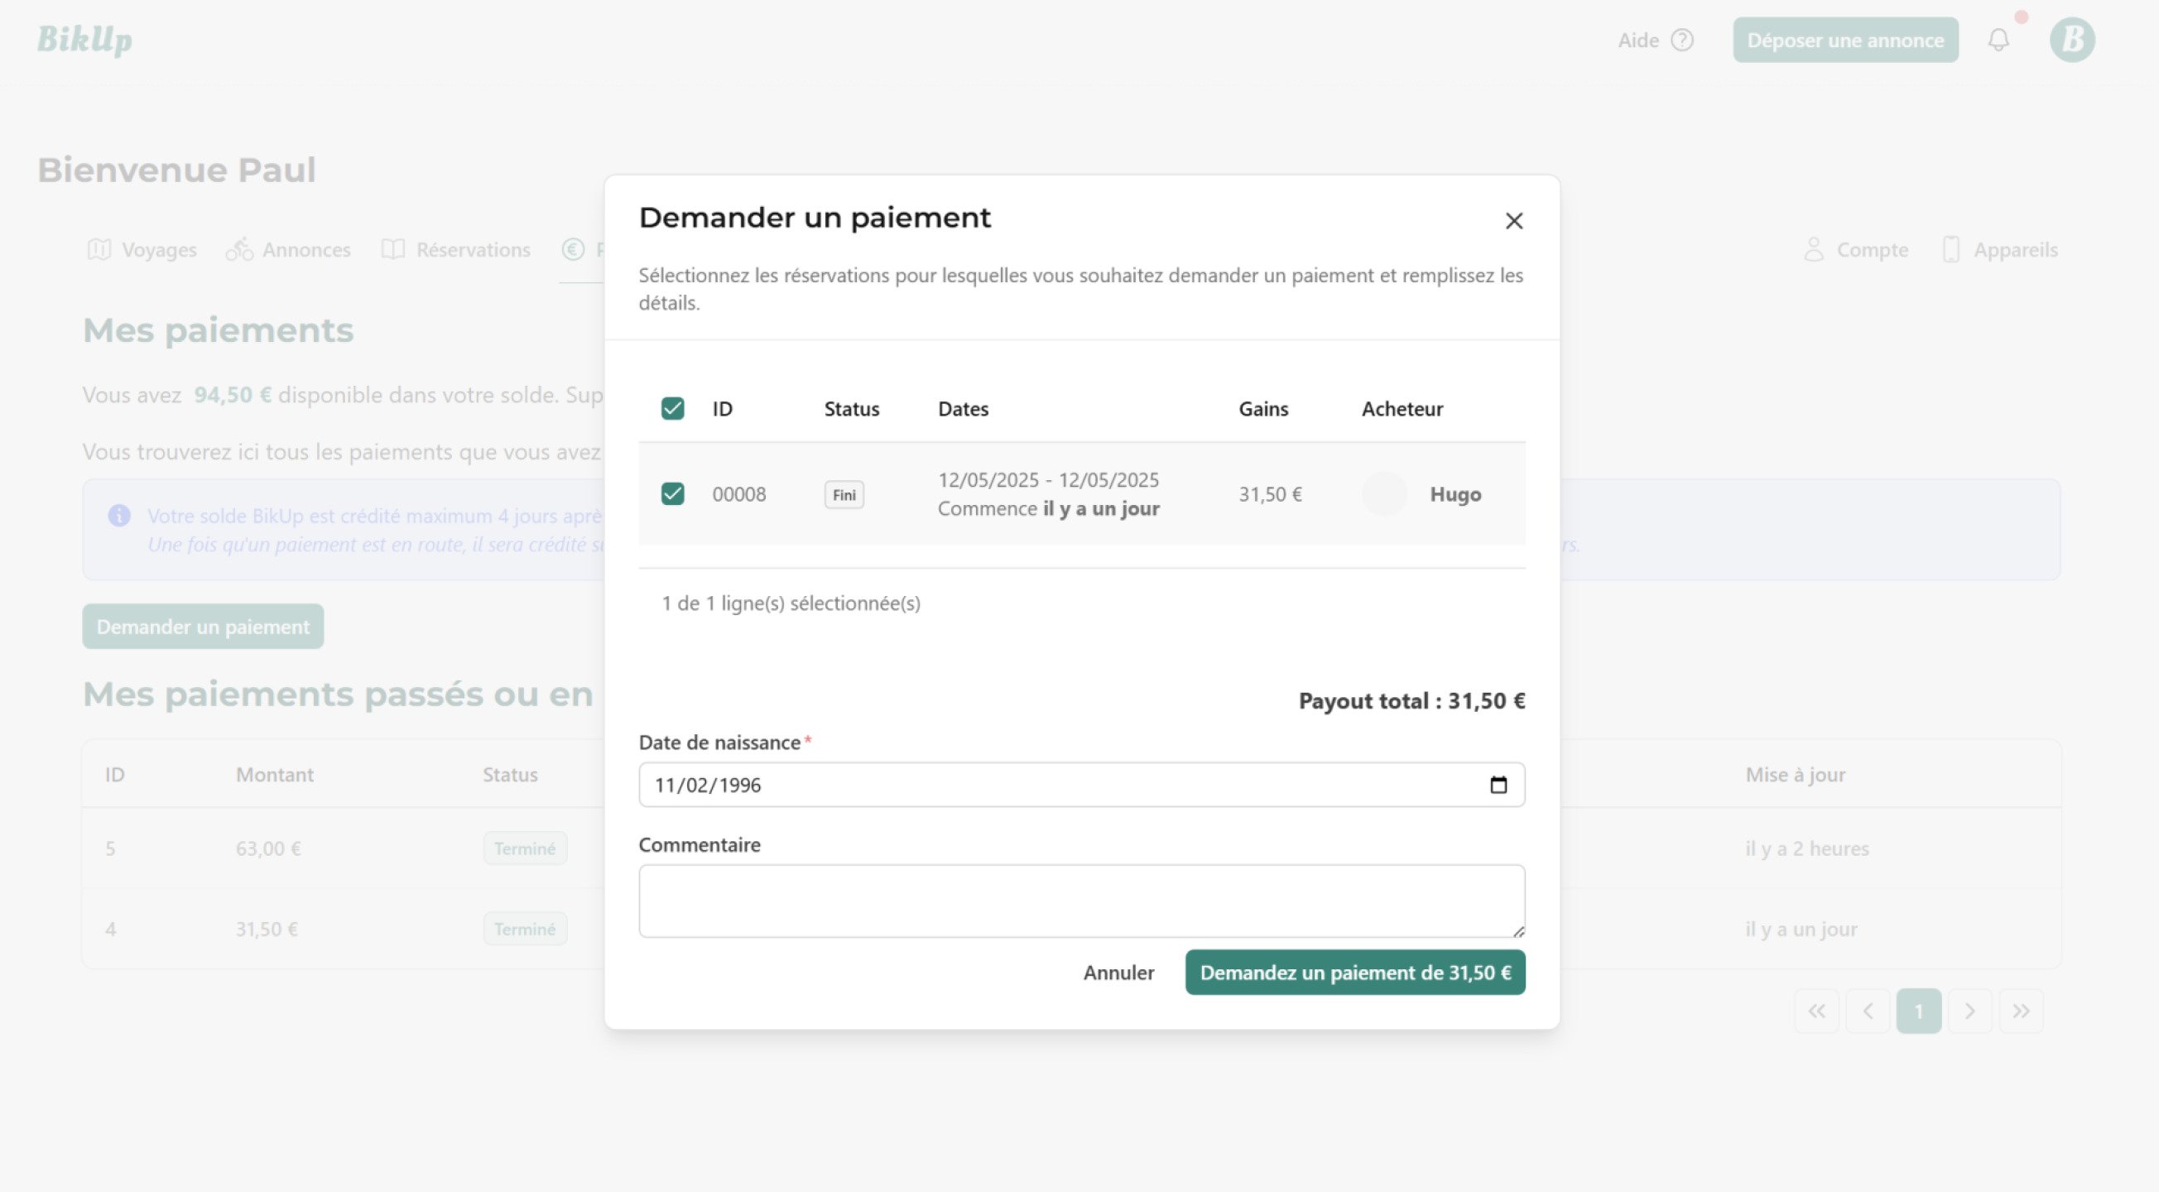Submit Demandez un paiement de 31,50 €

tap(1354, 973)
